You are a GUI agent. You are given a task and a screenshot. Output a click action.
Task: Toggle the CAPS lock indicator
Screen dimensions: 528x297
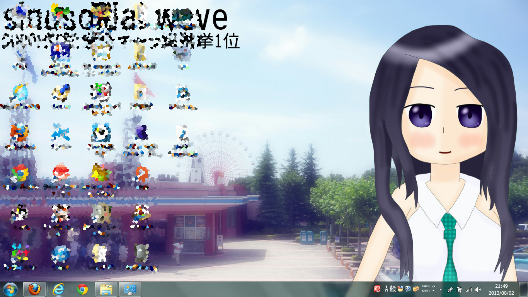[x=426, y=287]
